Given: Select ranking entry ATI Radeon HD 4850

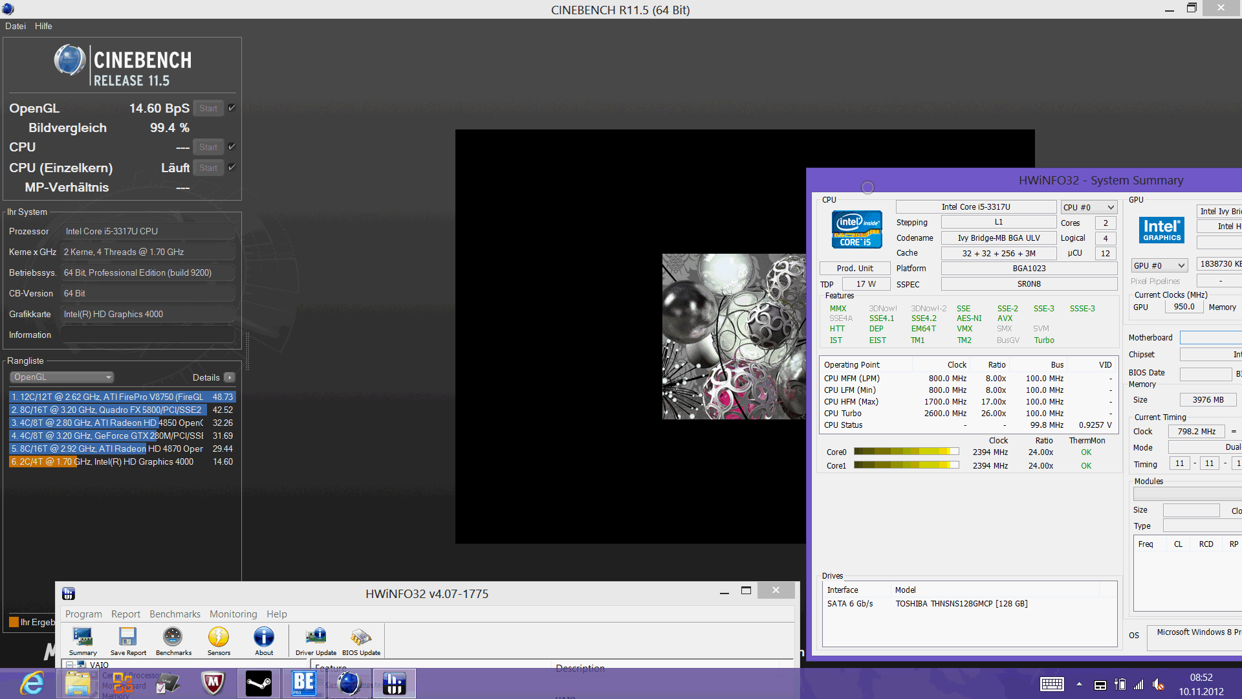Looking at the screenshot, I should pyautogui.click(x=122, y=423).
